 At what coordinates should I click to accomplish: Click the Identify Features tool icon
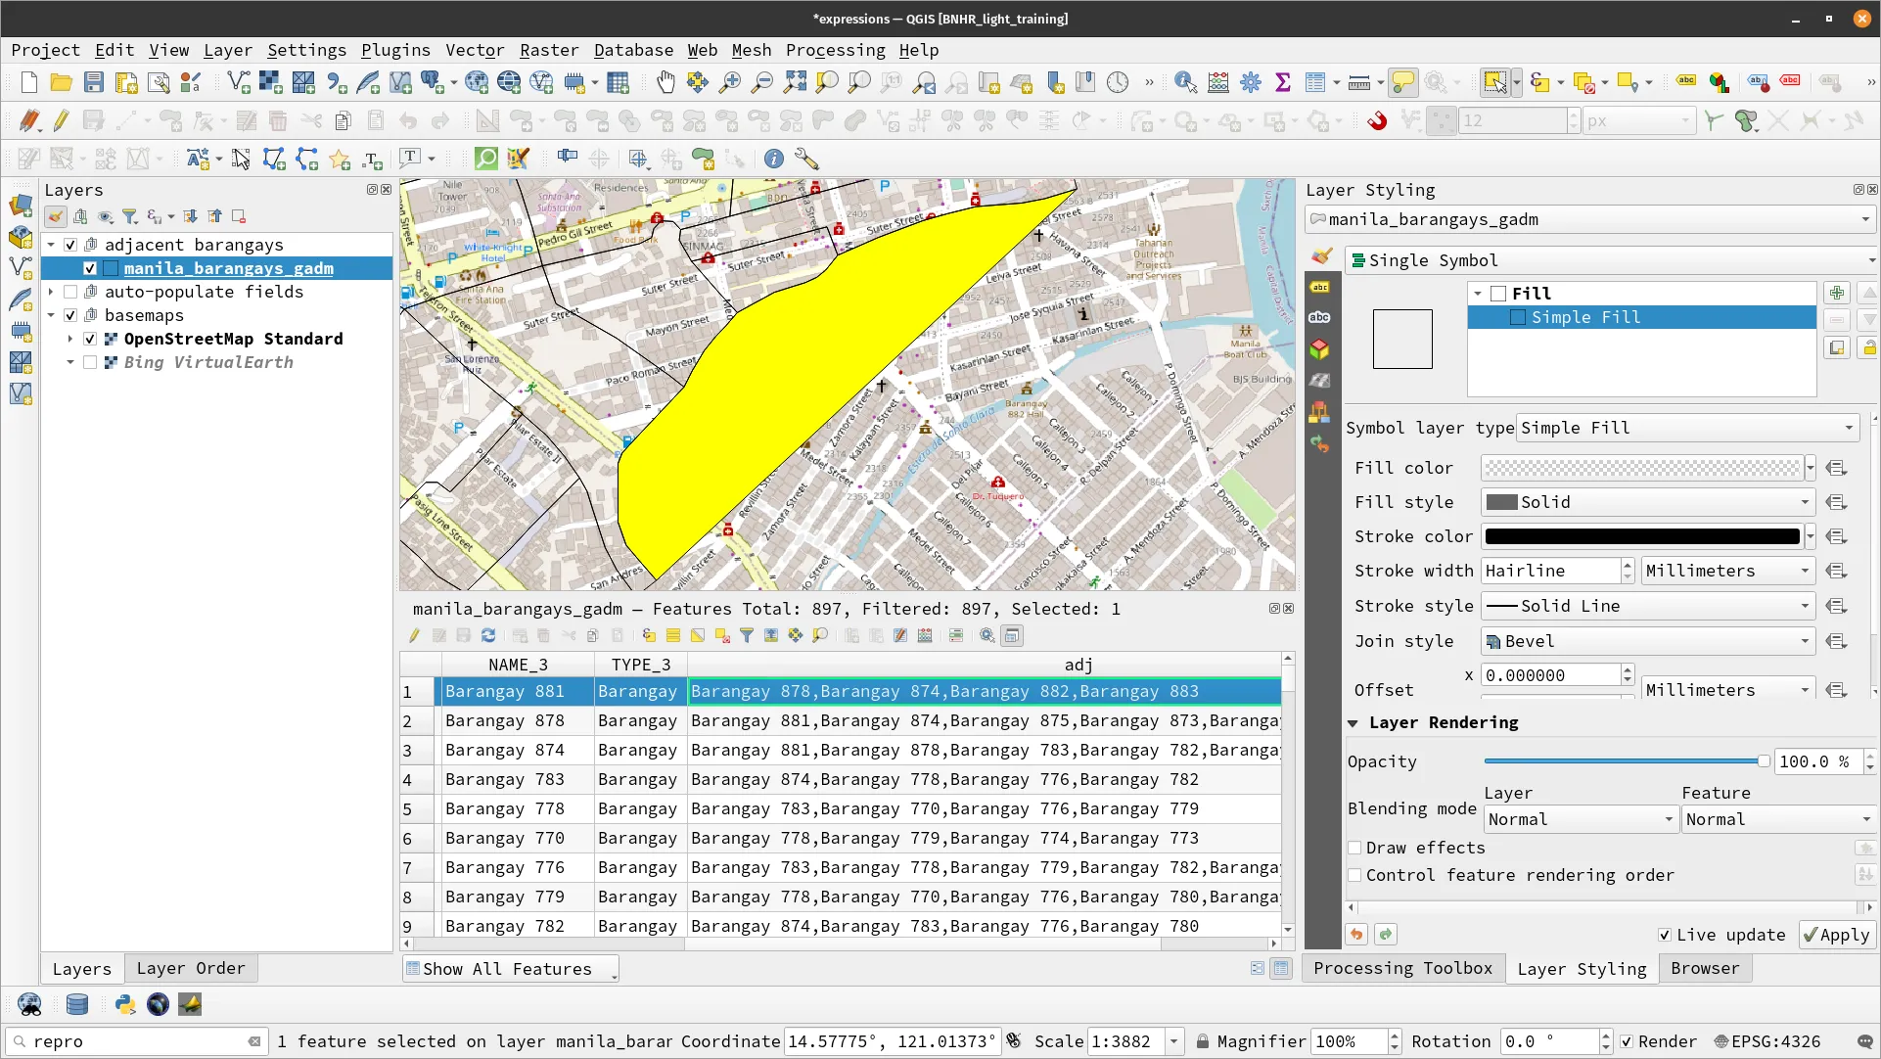point(1185,83)
